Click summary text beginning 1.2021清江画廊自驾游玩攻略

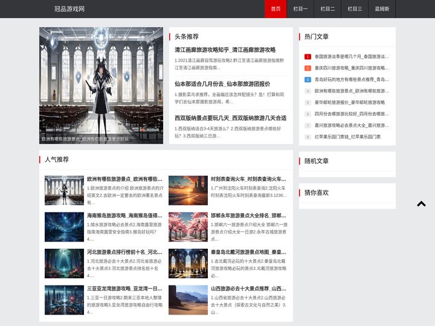point(229,64)
